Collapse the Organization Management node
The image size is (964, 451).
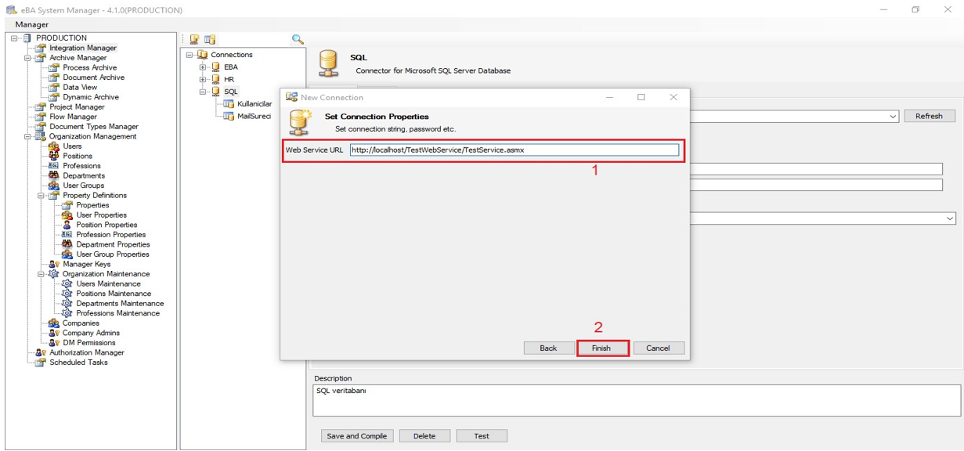coord(27,136)
